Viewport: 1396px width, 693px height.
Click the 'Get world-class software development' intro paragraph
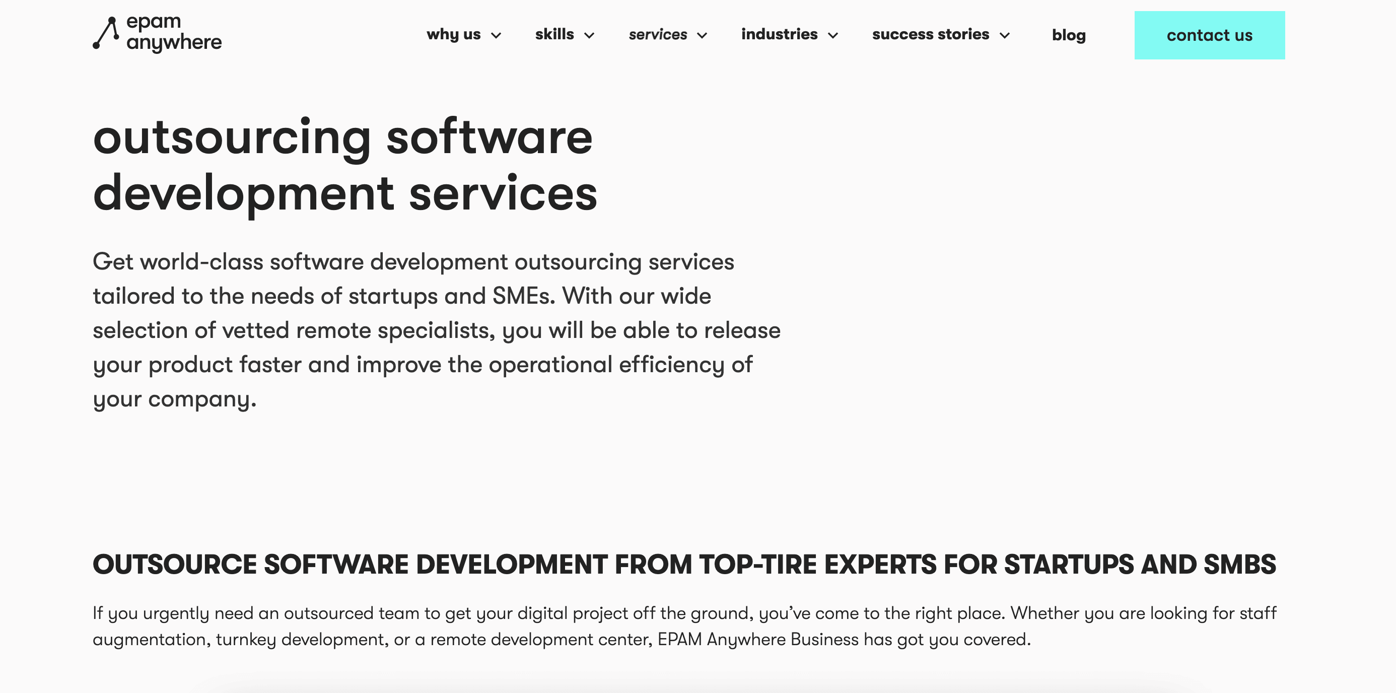click(x=437, y=330)
